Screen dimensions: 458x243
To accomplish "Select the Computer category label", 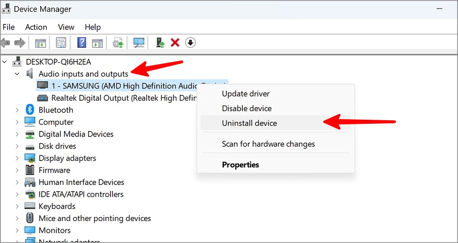I will coord(56,122).
